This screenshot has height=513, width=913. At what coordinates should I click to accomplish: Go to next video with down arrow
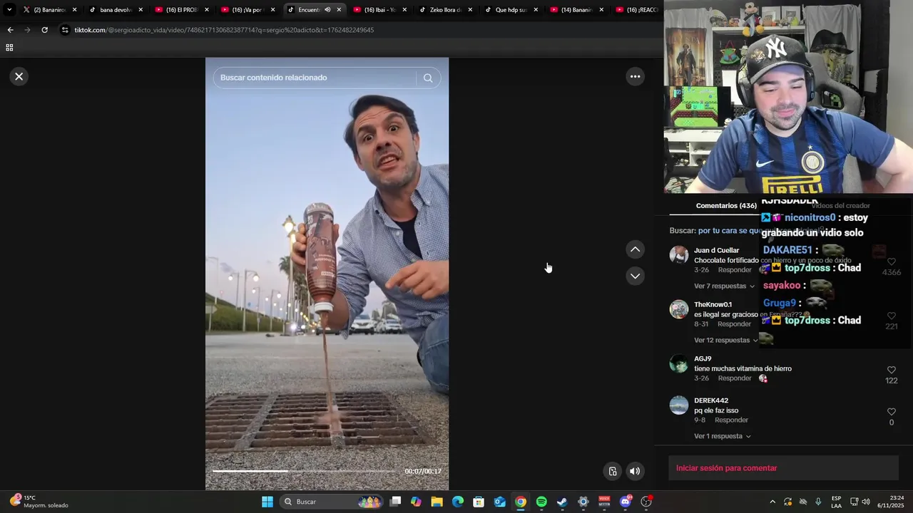click(635, 276)
